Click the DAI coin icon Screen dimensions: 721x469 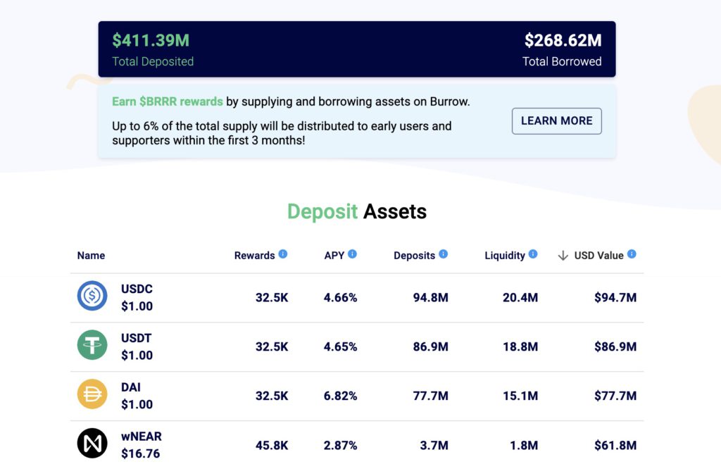click(x=92, y=394)
